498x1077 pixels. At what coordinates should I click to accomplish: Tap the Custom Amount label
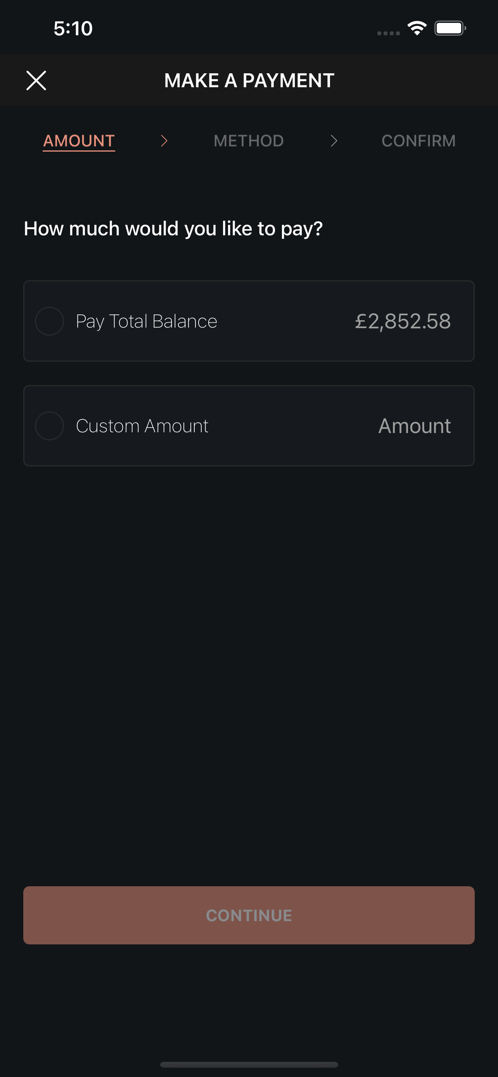[x=142, y=426]
